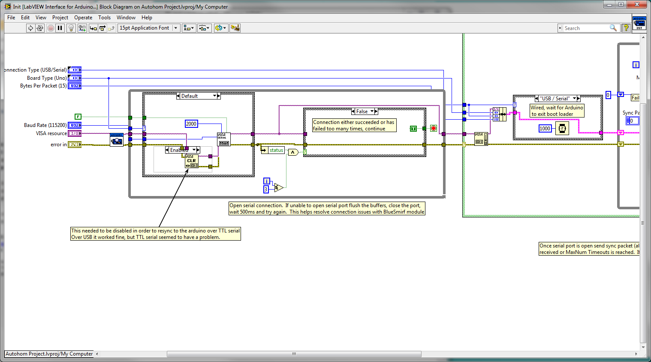Open the Distribute Objects menu
Image resolution: width=651 pixels, height=362 pixels.
click(x=205, y=28)
